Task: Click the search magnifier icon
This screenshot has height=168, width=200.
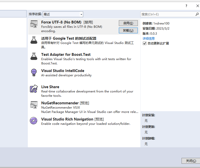Action: pos(197,14)
